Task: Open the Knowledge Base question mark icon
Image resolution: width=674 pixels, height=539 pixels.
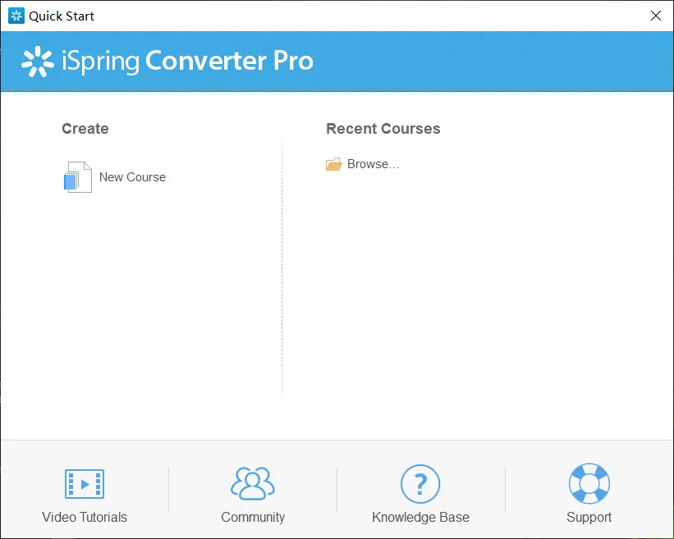Action: point(420,484)
